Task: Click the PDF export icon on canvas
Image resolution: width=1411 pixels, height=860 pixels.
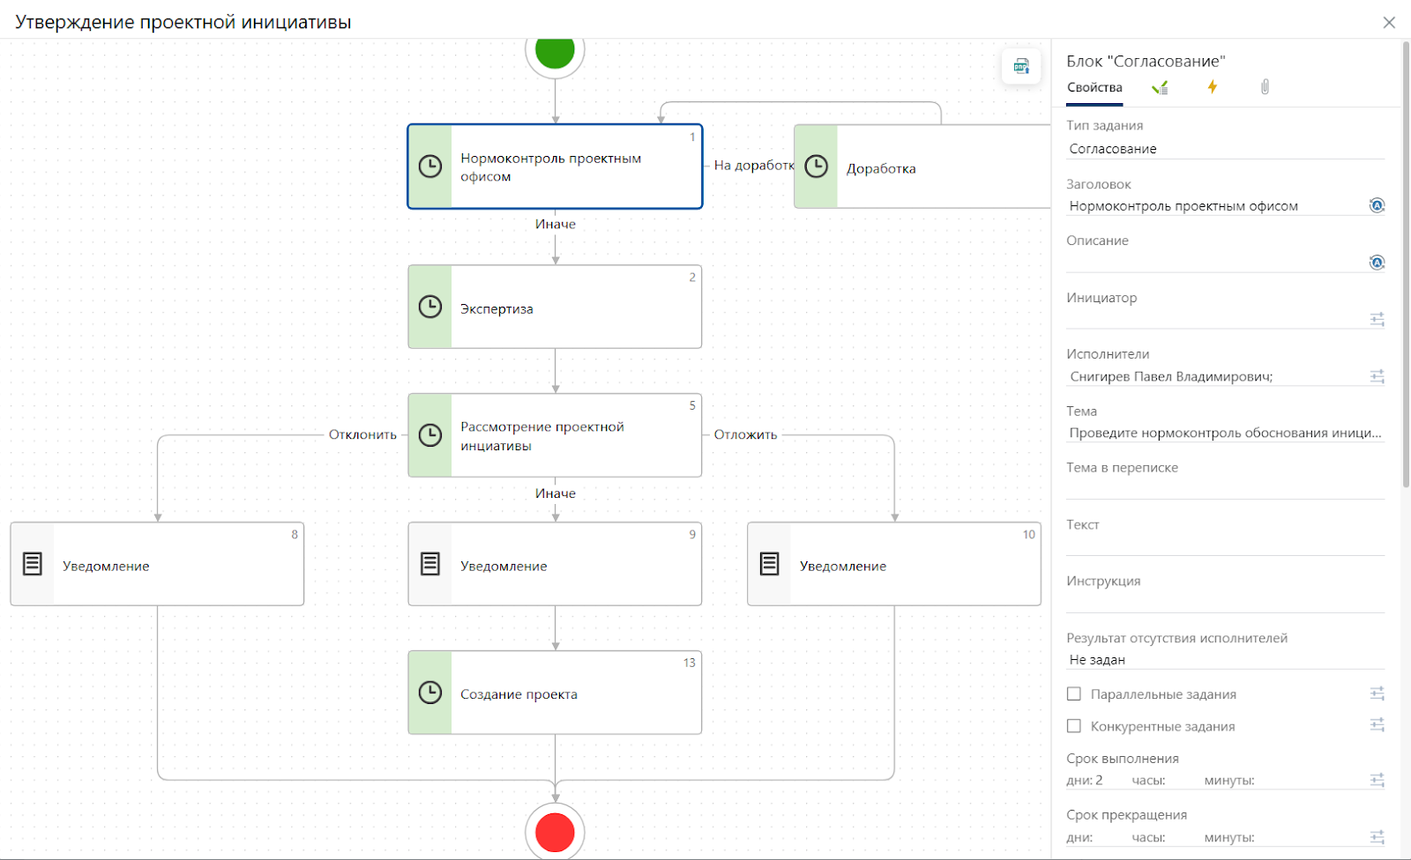Action: click(x=1021, y=66)
